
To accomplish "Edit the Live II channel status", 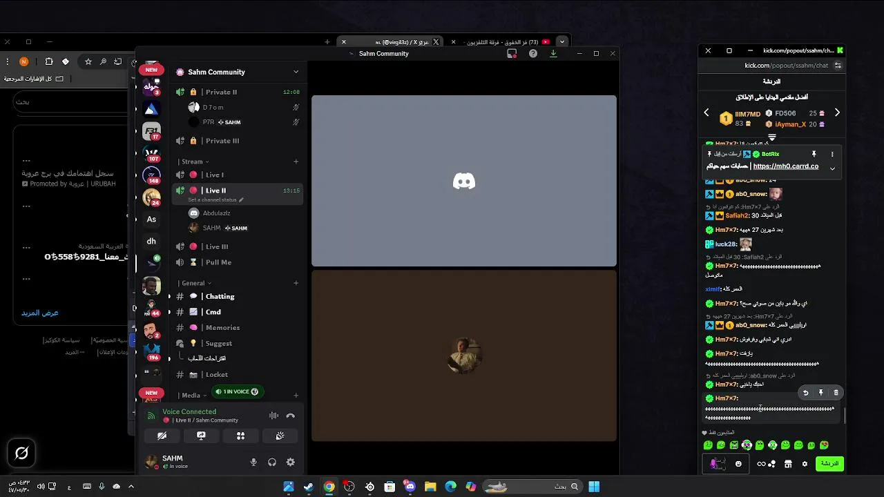I will (x=216, y=200).
